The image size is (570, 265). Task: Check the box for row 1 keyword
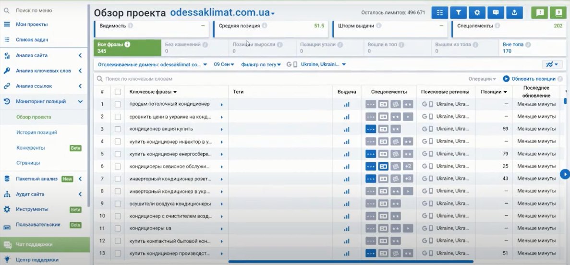[x=118, y=104]
